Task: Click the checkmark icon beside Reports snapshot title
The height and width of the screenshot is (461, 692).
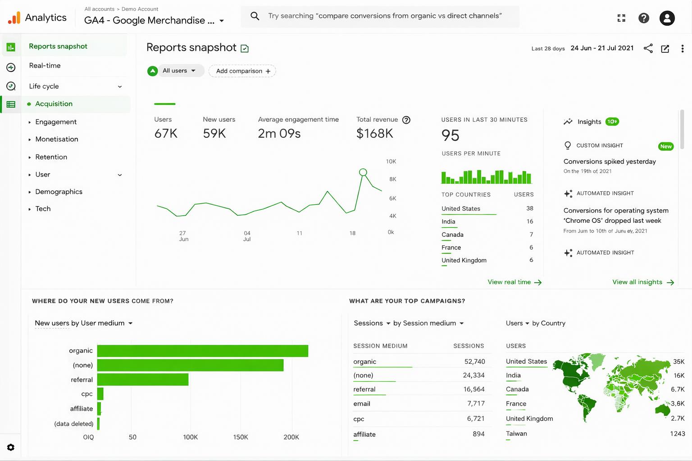Action: (244, 48)
